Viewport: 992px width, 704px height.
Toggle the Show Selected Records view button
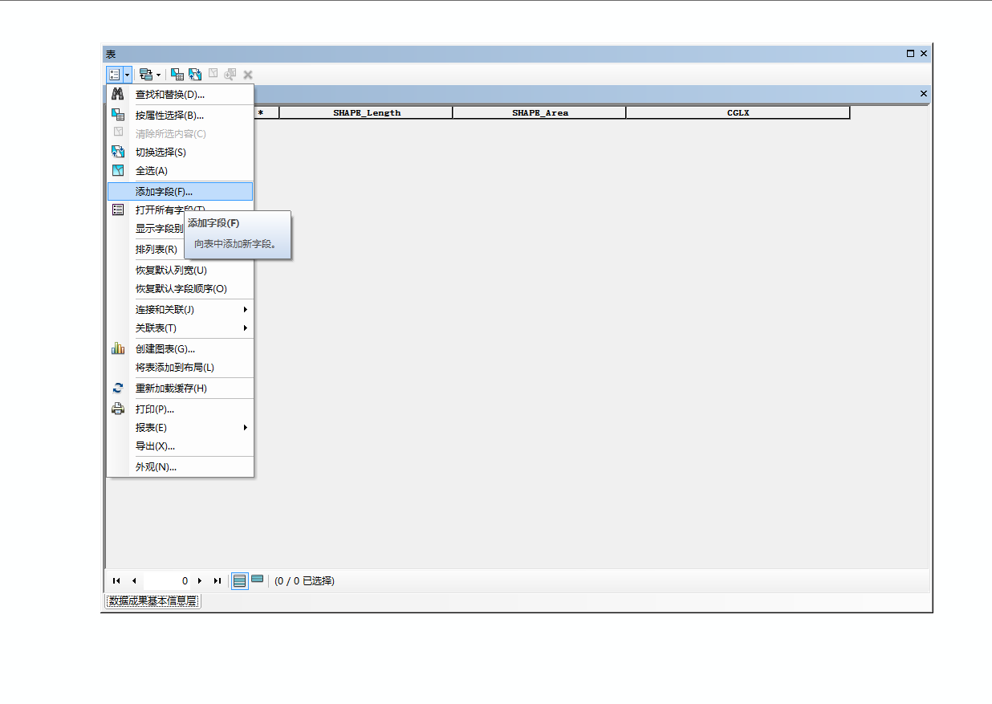[257, 580]
